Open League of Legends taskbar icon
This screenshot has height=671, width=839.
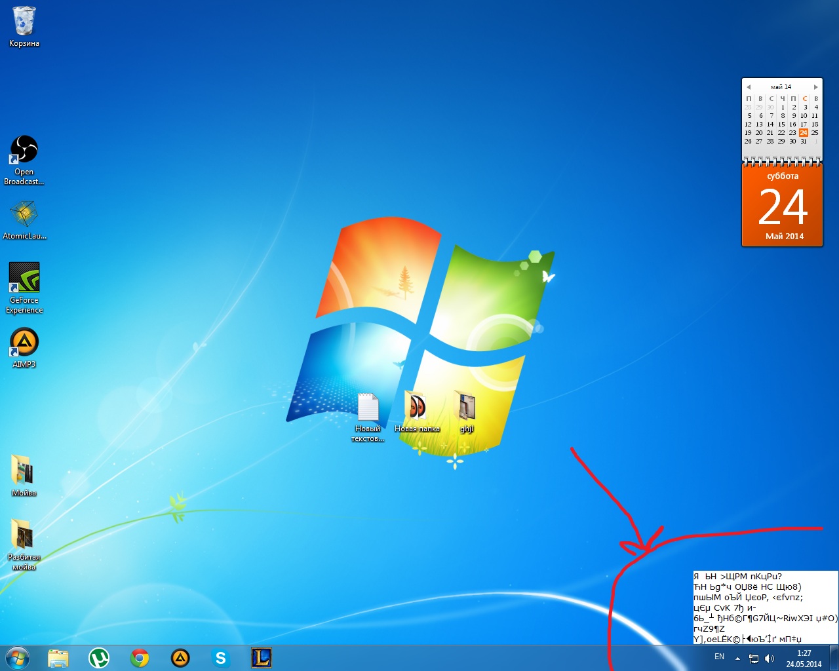262,658
